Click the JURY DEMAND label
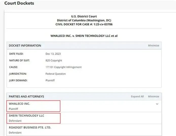This screenshot has width=176, height=136. click(x=18, y=80)
